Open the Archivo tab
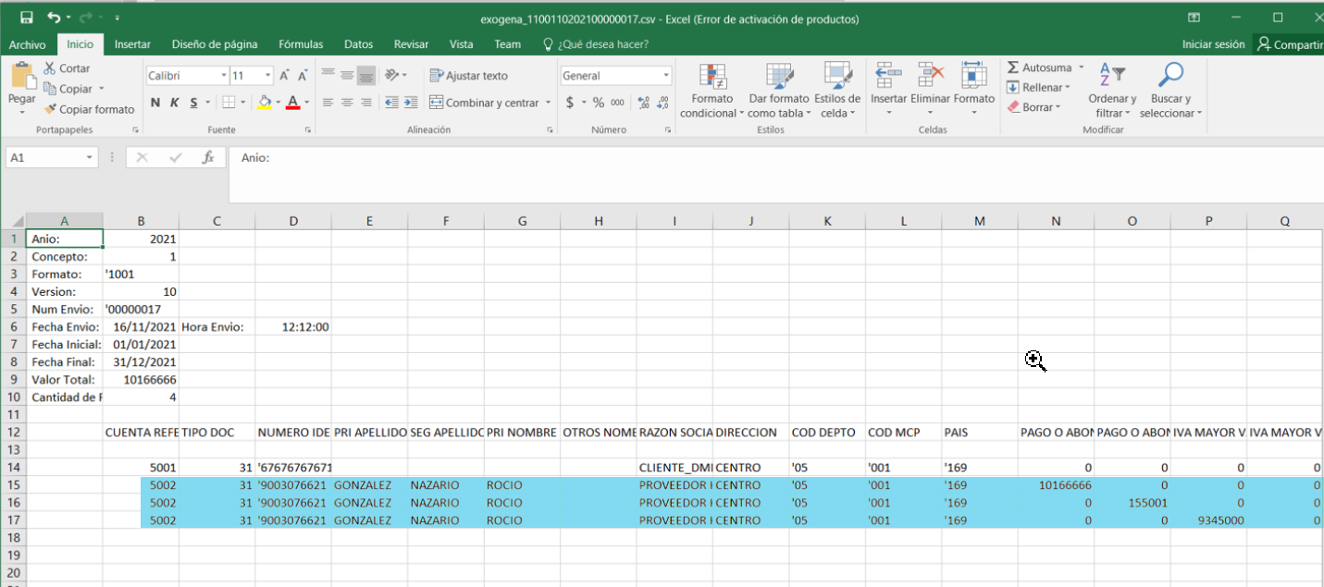 pos(27,44)
